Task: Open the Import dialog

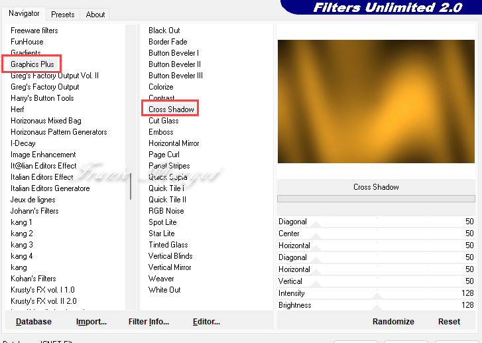Action: pos(91,322)
